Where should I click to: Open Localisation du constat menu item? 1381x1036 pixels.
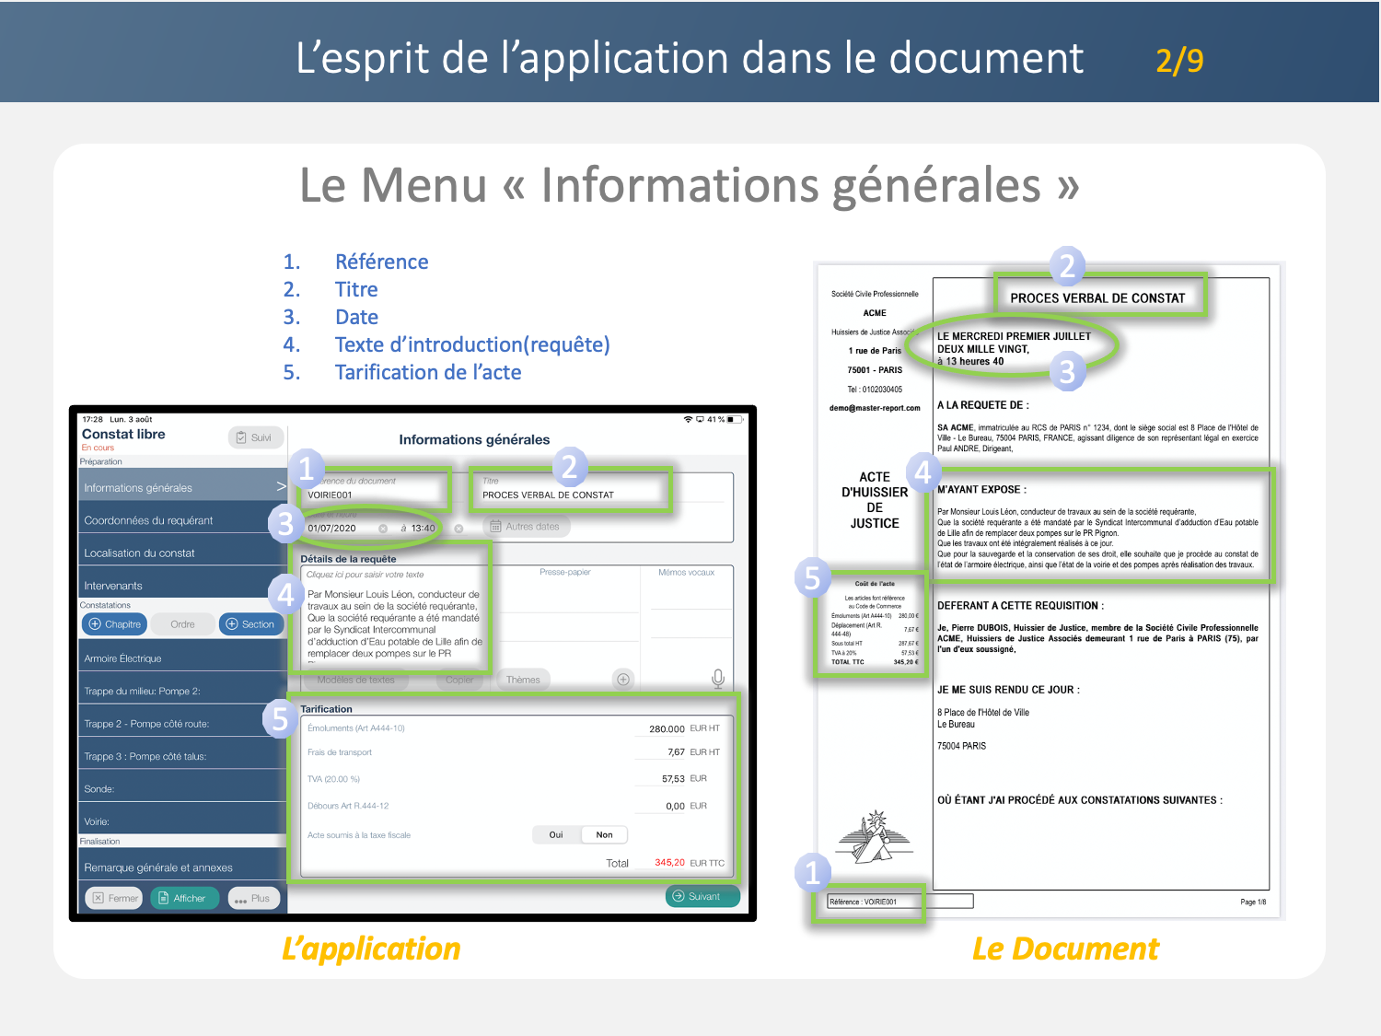click(140, 553)
